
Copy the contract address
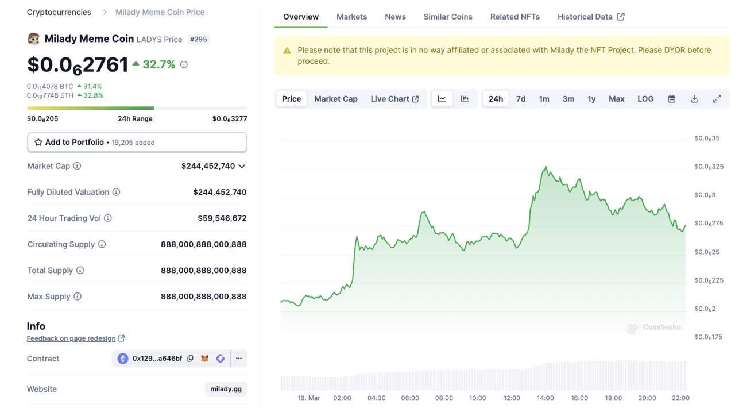coord(190,359)
